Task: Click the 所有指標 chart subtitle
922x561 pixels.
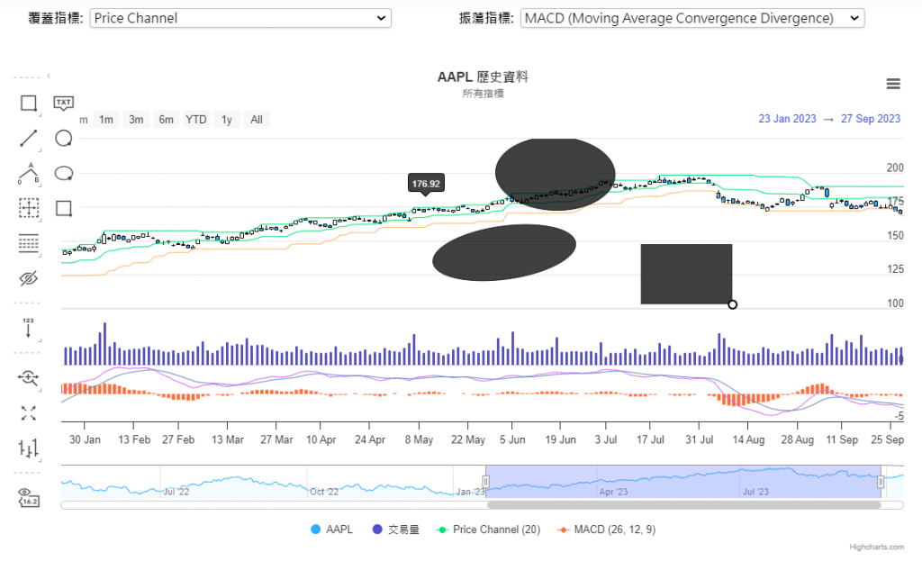Action: 483,94
